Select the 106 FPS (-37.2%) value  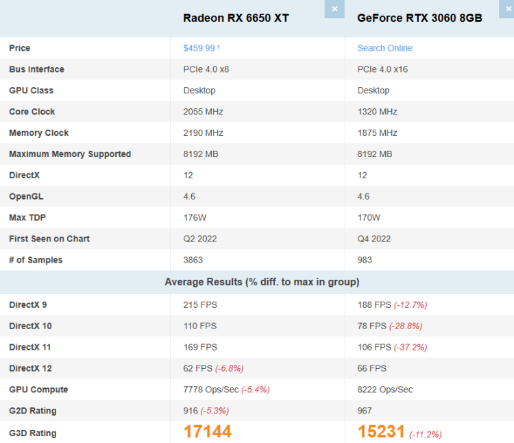[x=392, y=347]
